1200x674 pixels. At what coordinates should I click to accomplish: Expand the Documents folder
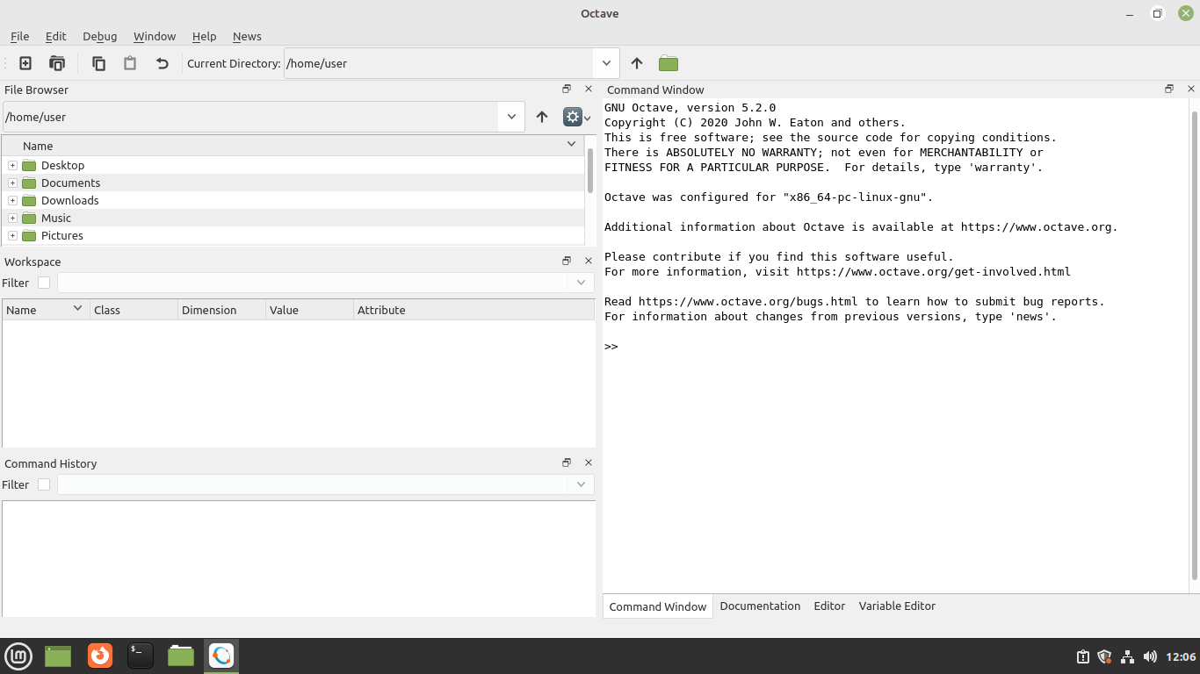pos(12,183)
